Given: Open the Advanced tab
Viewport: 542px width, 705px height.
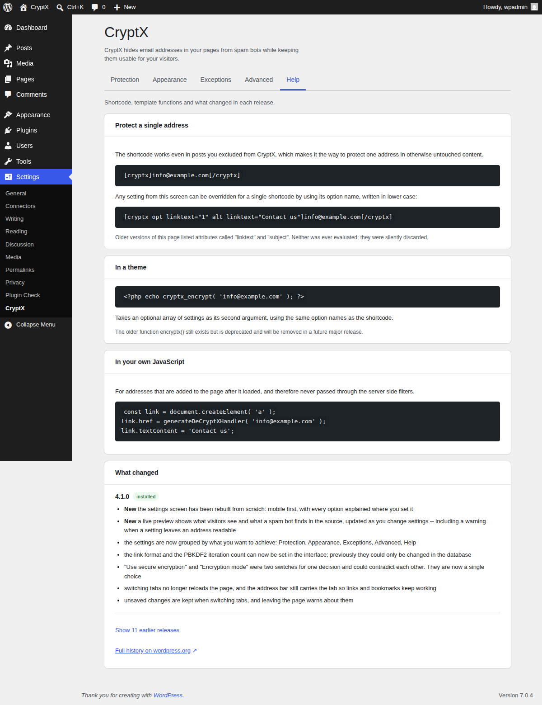Looking at the screenshot, I should point(259,80).
